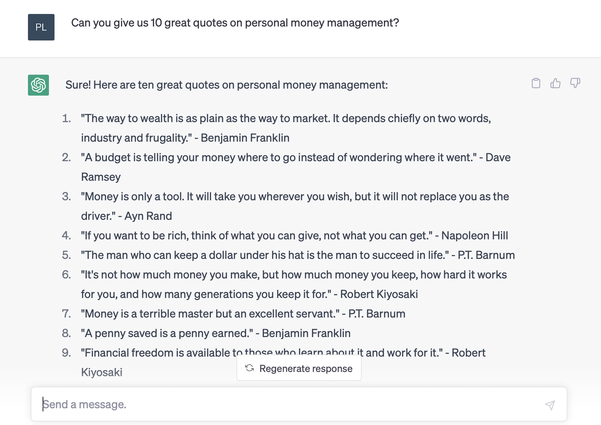
Task: Click the send message paper plane icon
Action: click(x=550, y=405)
